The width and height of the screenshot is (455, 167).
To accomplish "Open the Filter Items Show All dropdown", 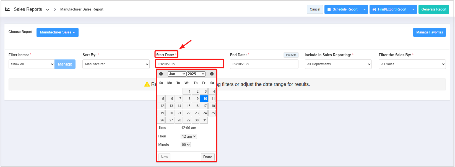I will point(32,64).
